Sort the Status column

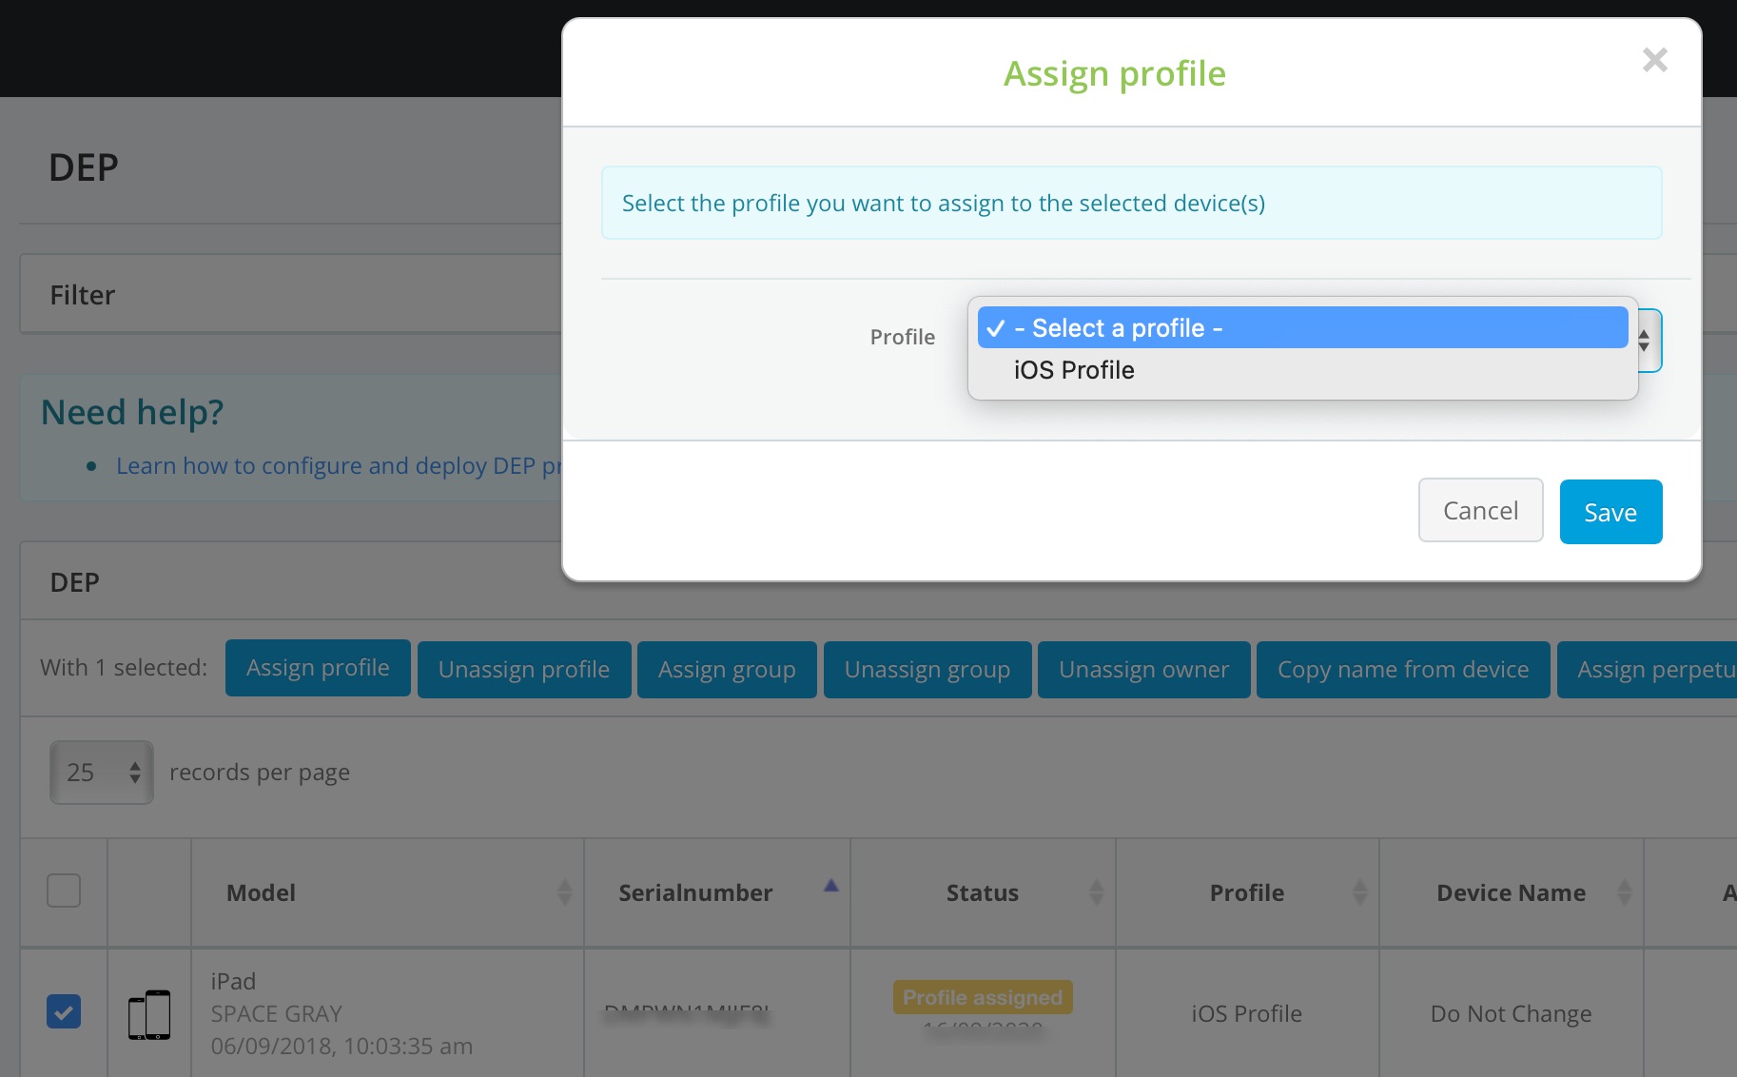pos(1098,892)
